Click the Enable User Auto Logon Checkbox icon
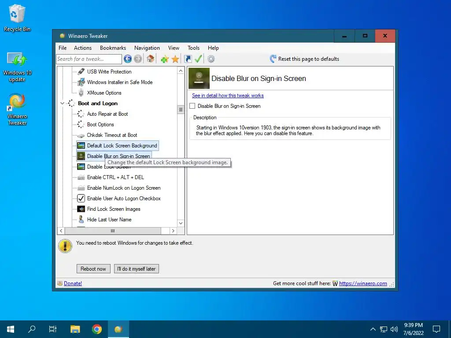The image size is (451, 338). 81,198
